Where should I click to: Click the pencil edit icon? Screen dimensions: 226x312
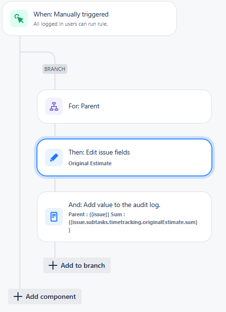tap(54, 157)
